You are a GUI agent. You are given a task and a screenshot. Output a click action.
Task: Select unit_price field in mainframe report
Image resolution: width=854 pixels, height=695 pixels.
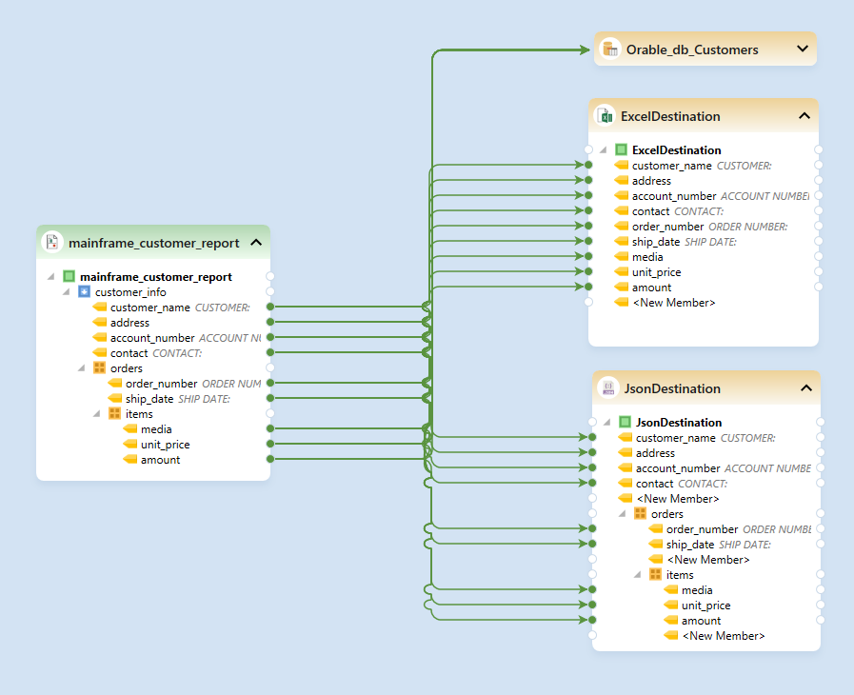tap(165, 445)
